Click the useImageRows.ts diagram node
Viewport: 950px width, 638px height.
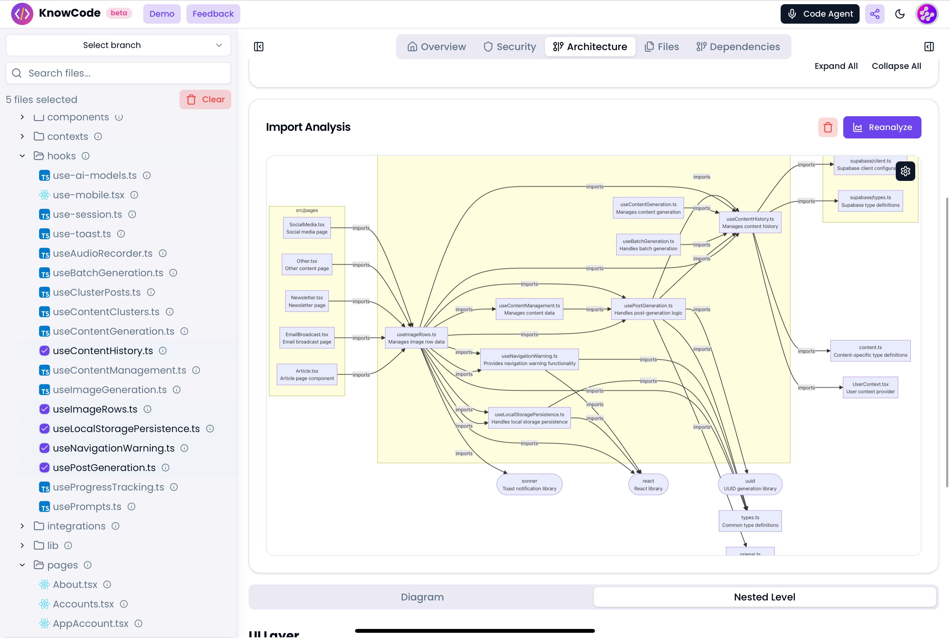[x=416, y=338]
